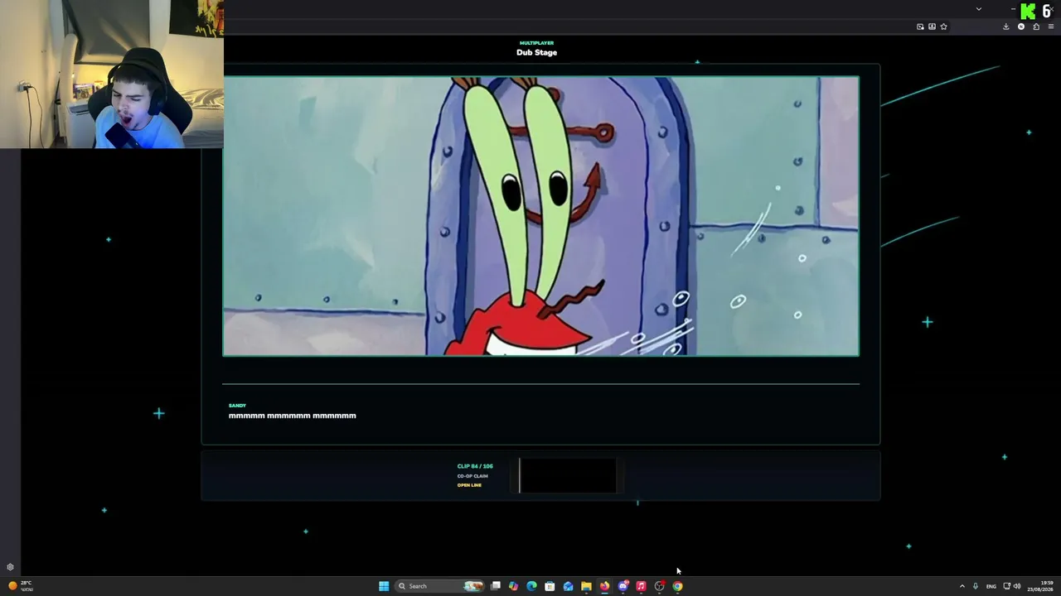
Task: Launch Microsoft Copilot from the taskbar
Action: pos(514,586)
